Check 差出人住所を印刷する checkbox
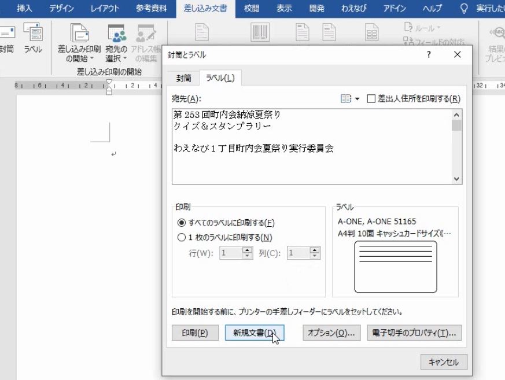 point(371,99)
